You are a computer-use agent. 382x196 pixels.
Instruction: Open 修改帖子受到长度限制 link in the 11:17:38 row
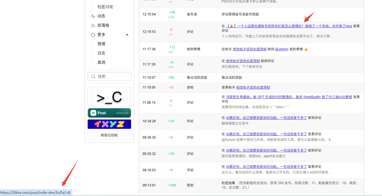(249, 49)
